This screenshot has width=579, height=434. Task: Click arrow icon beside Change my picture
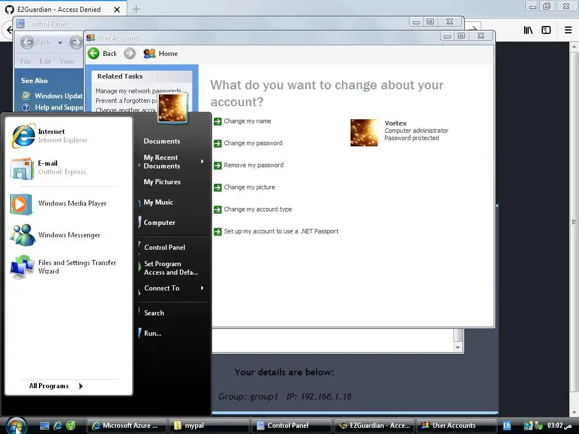218,188
